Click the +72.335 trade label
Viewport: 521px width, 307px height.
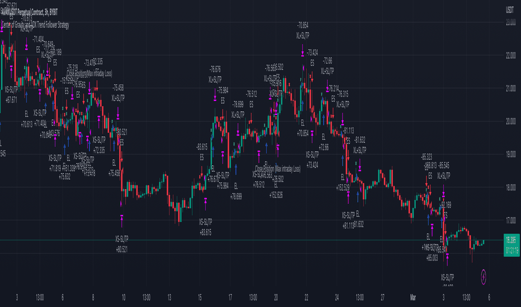(x=99, y=150)
